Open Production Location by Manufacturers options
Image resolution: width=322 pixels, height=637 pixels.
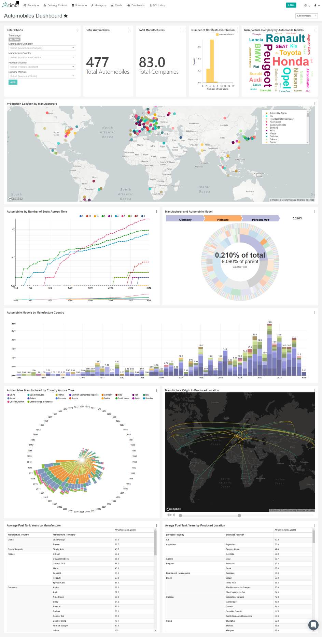[314, 104]
